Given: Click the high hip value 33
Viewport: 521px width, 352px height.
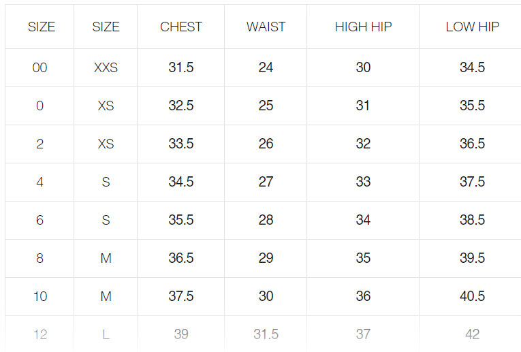Looking at the screenshot, I should tap(363, 182).
